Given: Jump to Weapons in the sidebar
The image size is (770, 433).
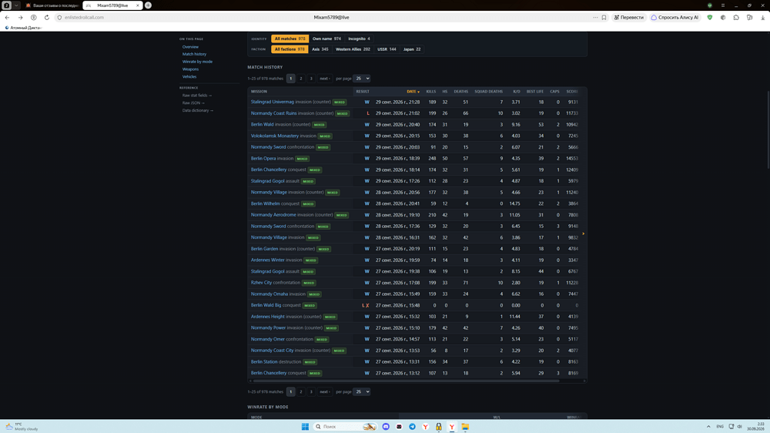Looking at the screenshot, I should (x=190, y=69).
